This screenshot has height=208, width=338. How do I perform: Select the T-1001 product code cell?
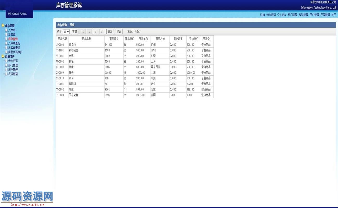[62, 50]
